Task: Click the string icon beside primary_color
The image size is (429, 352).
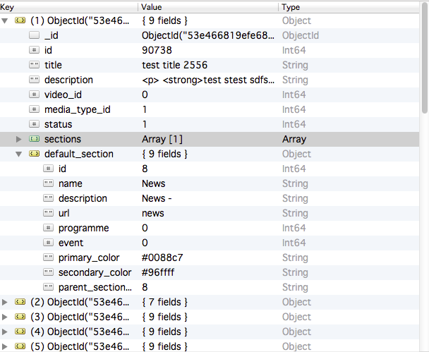Action: 48,257
